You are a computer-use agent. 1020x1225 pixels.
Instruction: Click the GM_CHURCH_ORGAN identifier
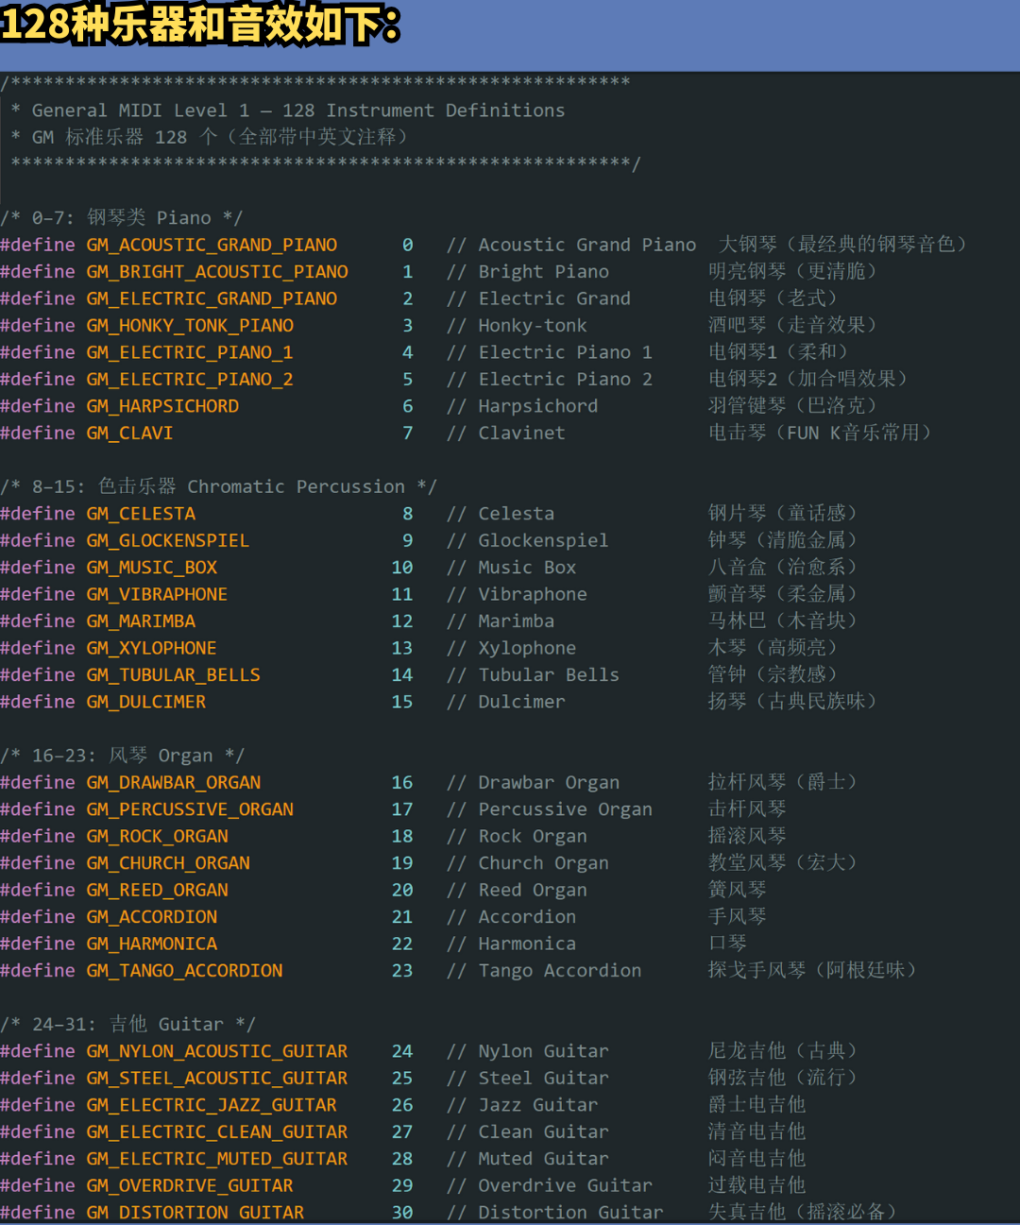[x=168, y=863]
